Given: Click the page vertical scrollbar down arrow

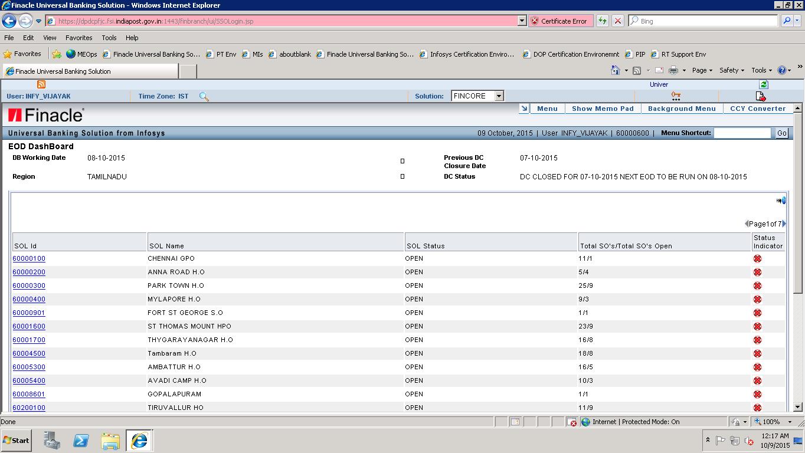Looking at the screenshot, I should coord(798,407).
